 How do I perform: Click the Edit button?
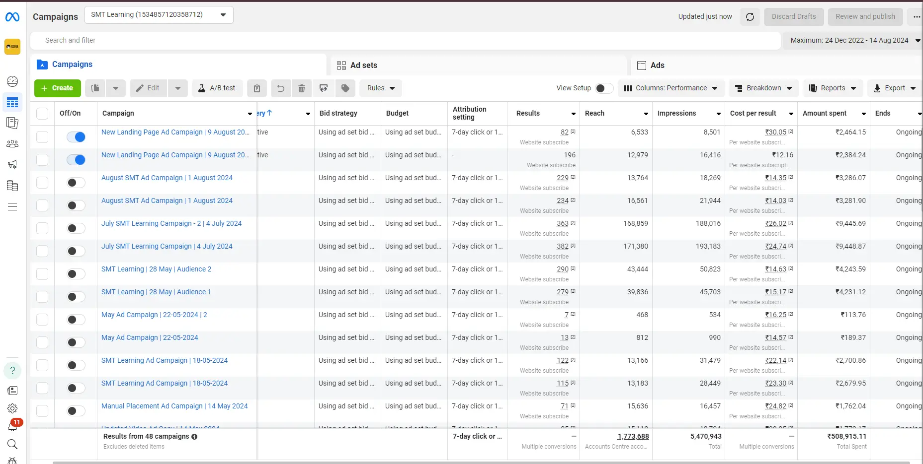click(x=148, y=88)
